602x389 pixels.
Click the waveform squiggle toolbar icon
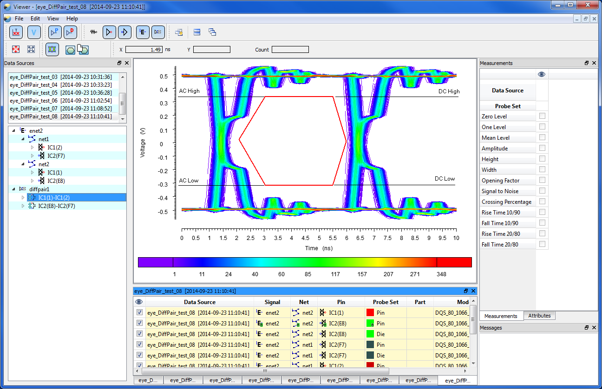tap(94, 32)
